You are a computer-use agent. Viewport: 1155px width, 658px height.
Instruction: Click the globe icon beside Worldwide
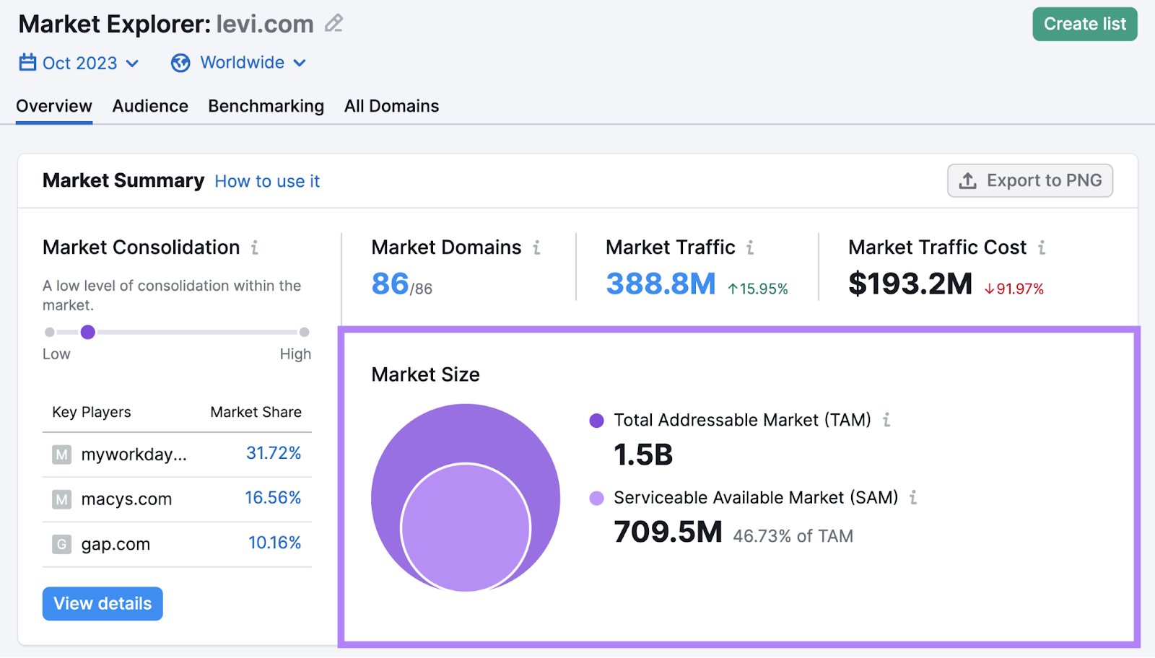(180, 63)
